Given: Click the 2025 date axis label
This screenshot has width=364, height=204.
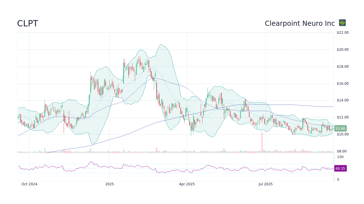Looking at the screenshot, I should [x=109, y=184].
